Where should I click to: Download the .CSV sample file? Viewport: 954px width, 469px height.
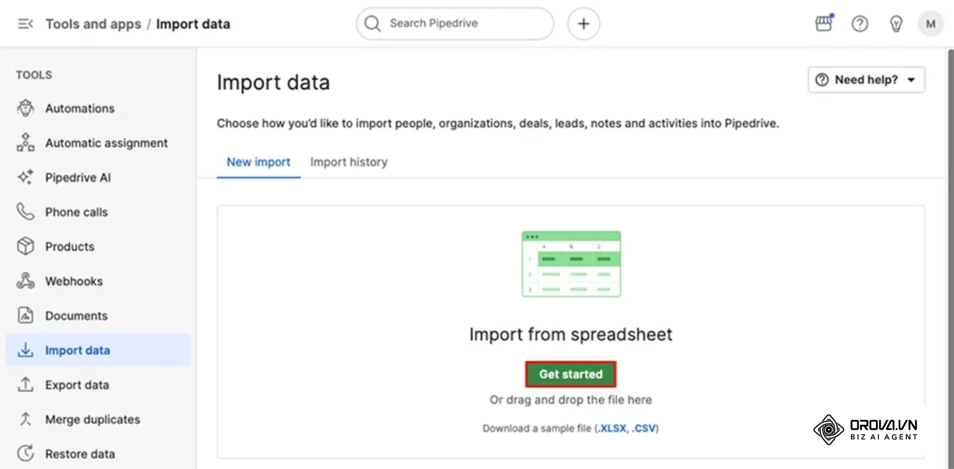click(644, 429)
